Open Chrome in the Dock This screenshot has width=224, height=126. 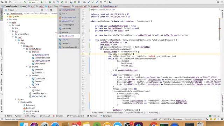(x=154, y=124)
